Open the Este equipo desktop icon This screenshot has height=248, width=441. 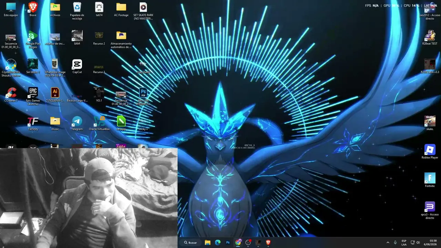point(11,10)
